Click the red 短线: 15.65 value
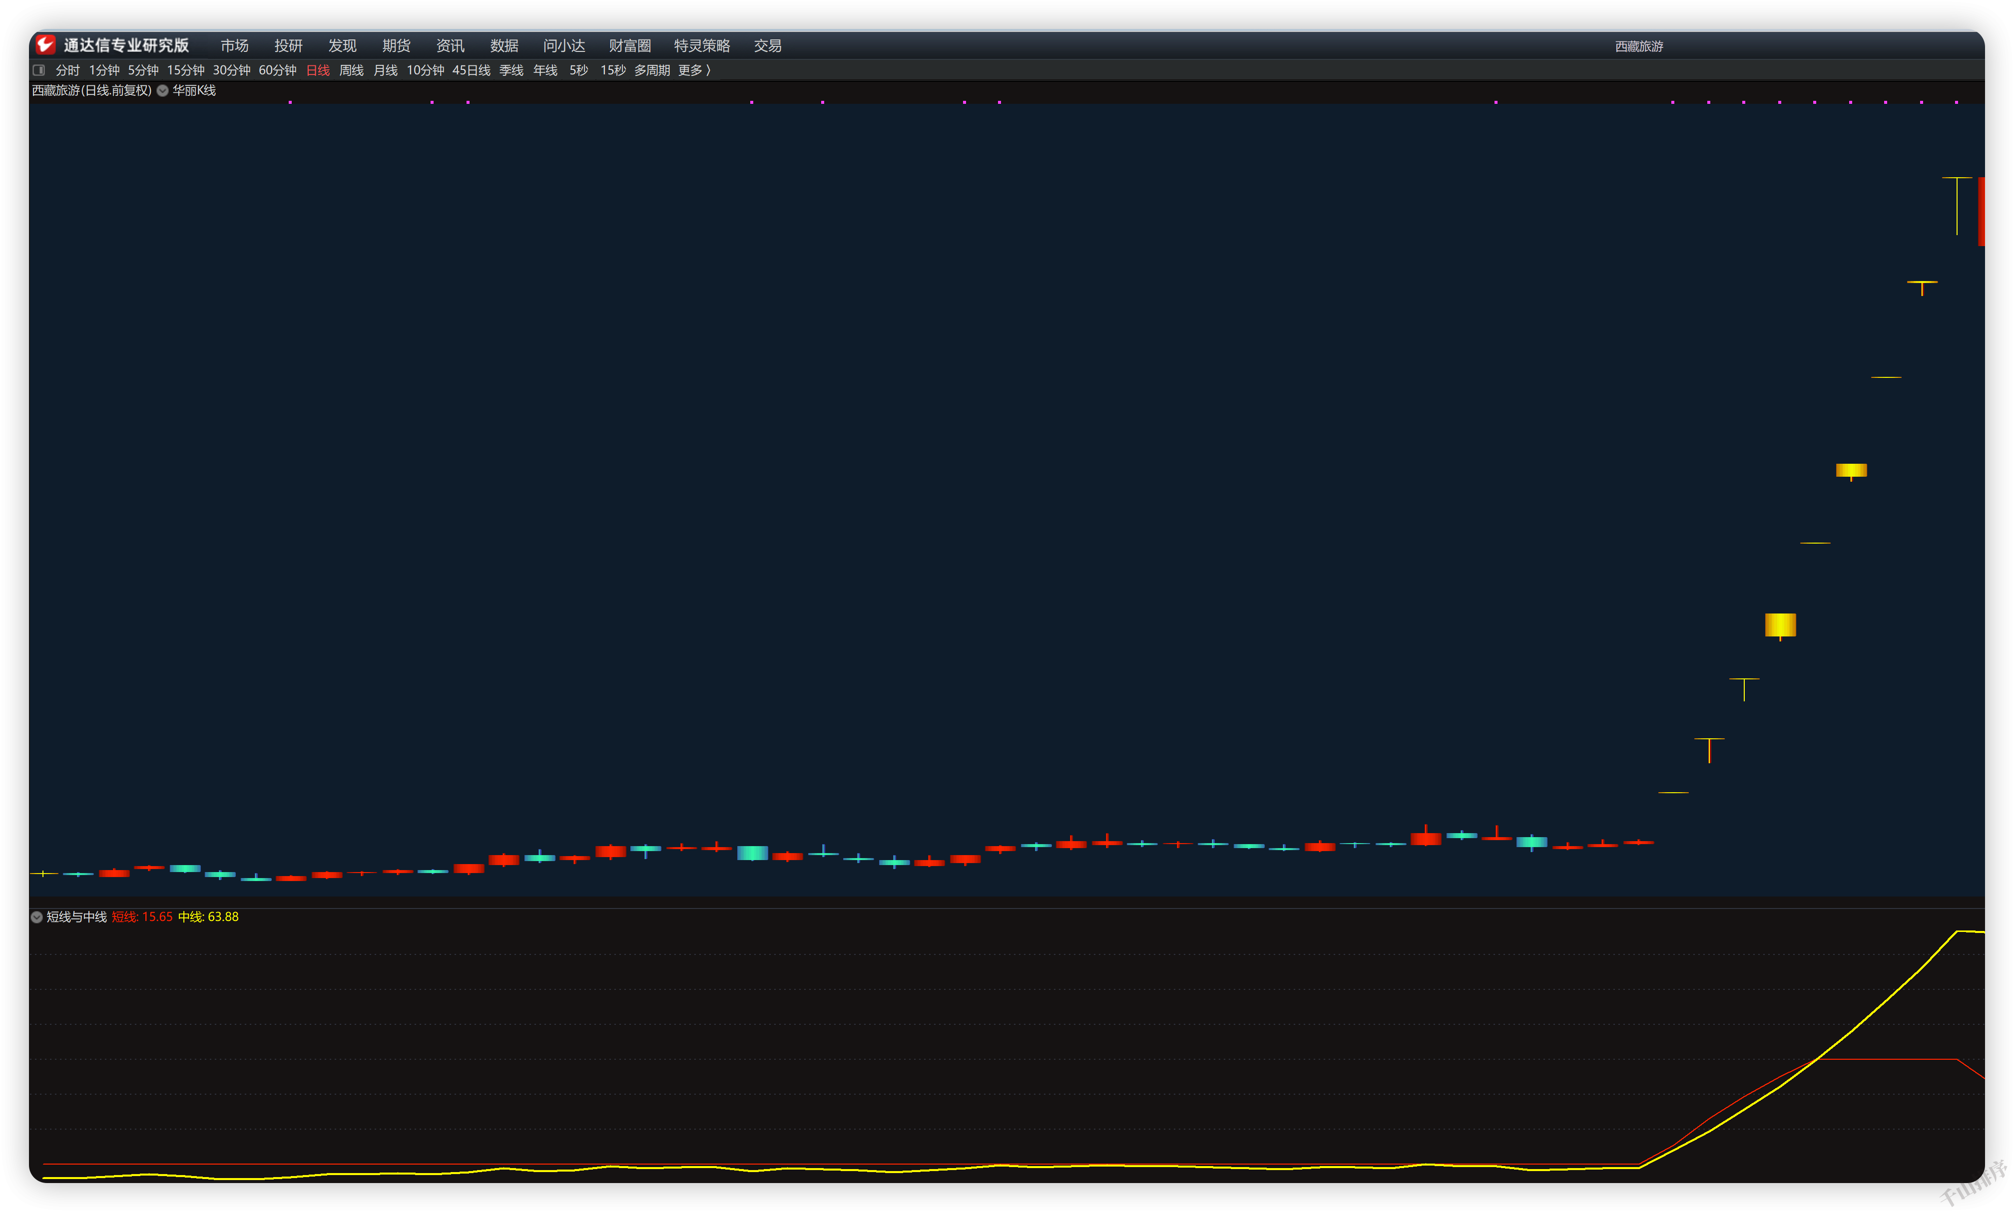The width and height of the screenshot is (2014, 1212). 142,917
